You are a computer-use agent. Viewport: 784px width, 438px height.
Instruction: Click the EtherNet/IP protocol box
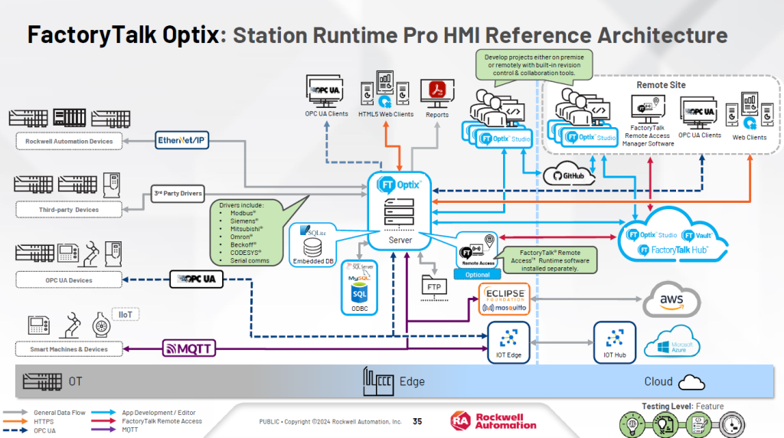click(x=181, y=140)
